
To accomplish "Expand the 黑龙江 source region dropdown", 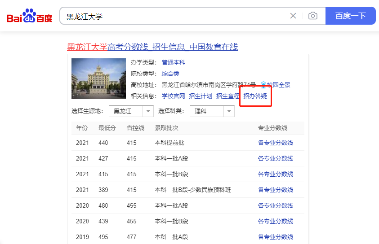I will point(131,111).
